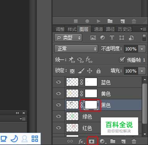148x145 pixels.
Task: Toggle unify layer style
Action: (89, 60)
